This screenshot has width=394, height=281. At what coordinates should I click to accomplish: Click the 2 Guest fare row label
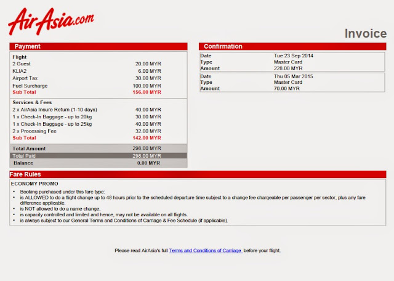coord(22,64)
